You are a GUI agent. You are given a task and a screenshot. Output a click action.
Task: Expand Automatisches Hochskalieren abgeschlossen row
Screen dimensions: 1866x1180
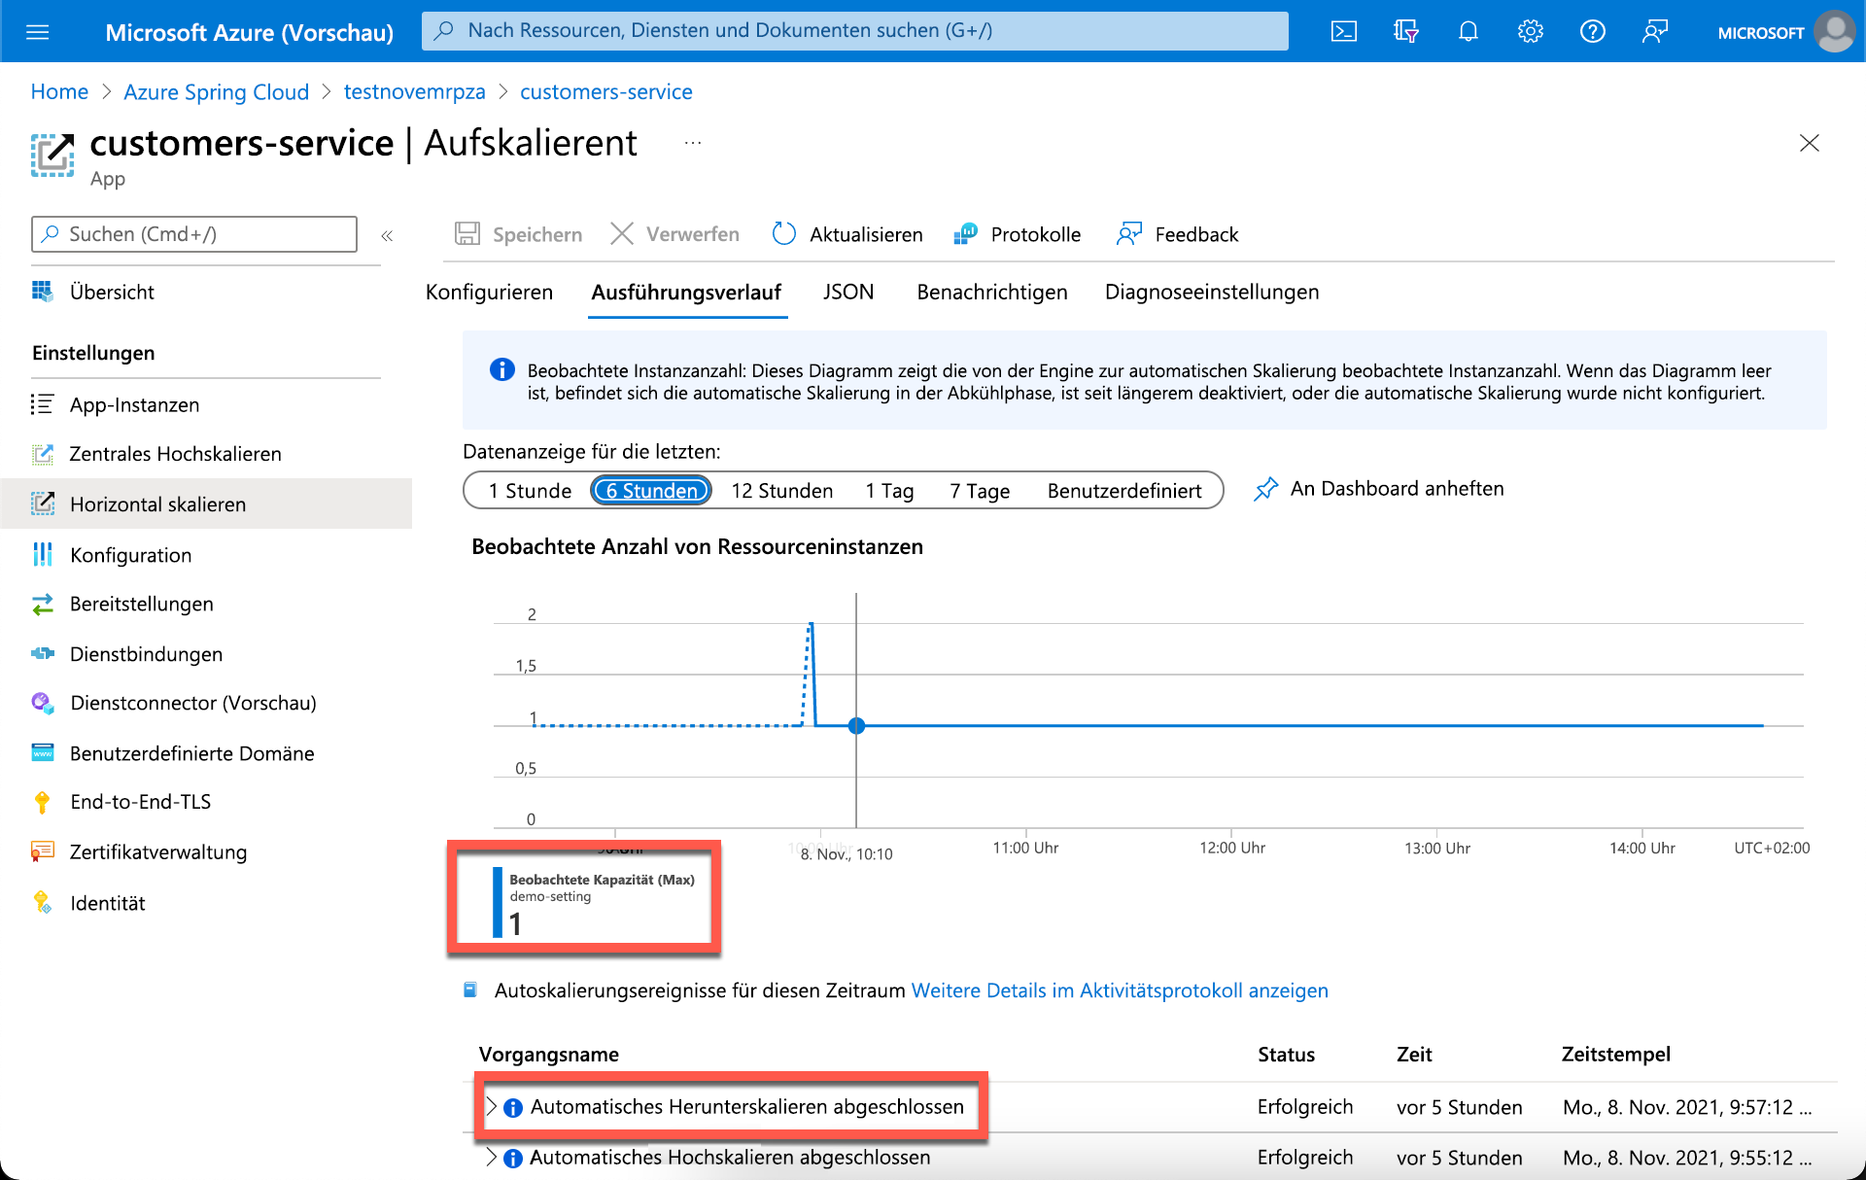tap(492, 1158)
